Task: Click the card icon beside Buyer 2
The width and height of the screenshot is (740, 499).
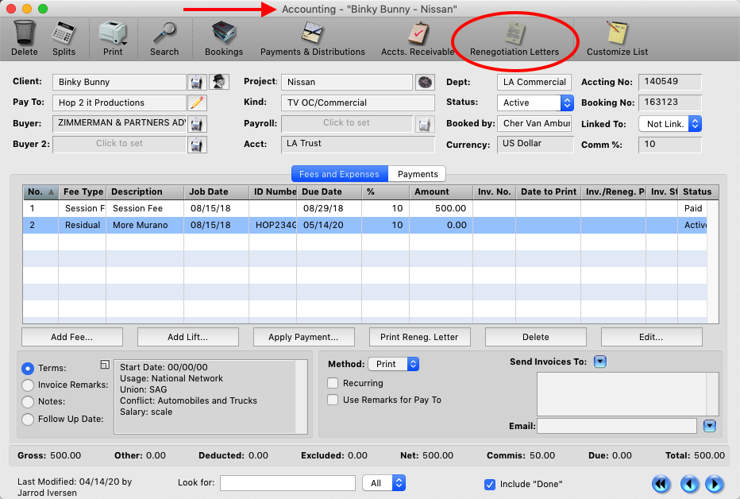Action: coord(197,145)
